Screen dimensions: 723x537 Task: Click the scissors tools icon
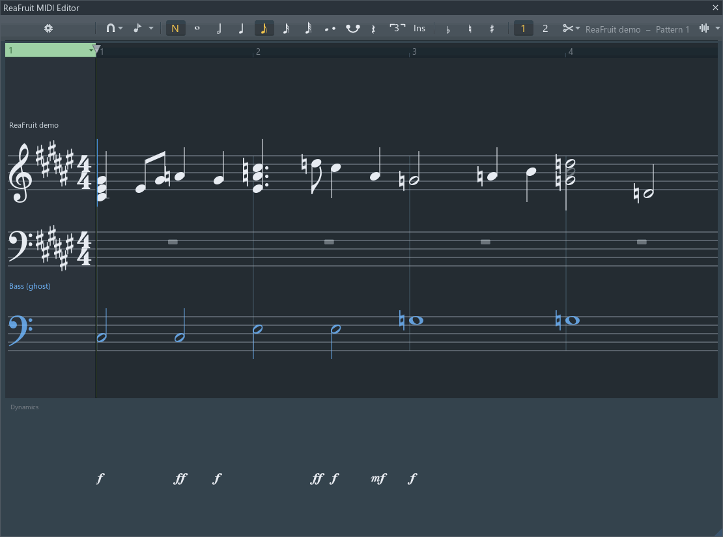click(567, 29)
